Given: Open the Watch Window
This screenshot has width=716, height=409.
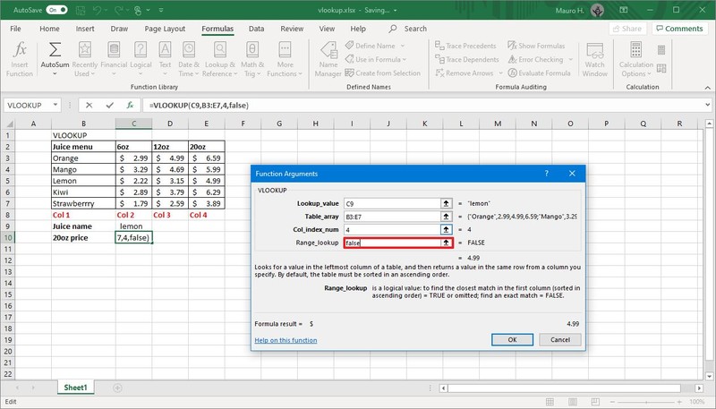Looking at the screenshot, I should pyautogui.click(x=594, y=59).
